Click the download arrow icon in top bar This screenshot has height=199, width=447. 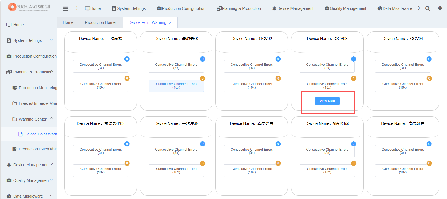[x=440, y=8]
